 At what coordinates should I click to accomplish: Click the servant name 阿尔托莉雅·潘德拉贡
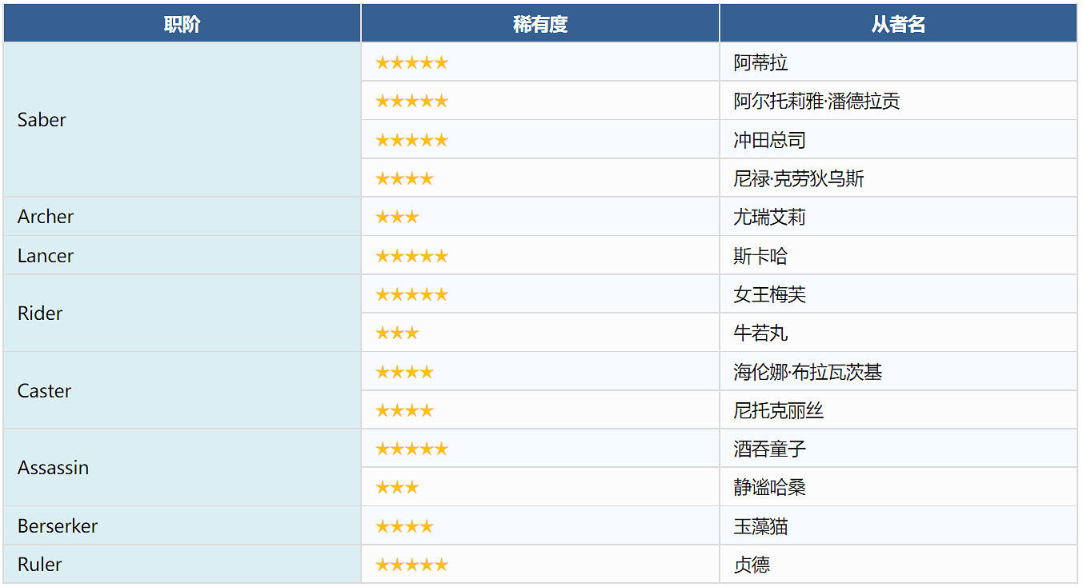tap(816, 102)
